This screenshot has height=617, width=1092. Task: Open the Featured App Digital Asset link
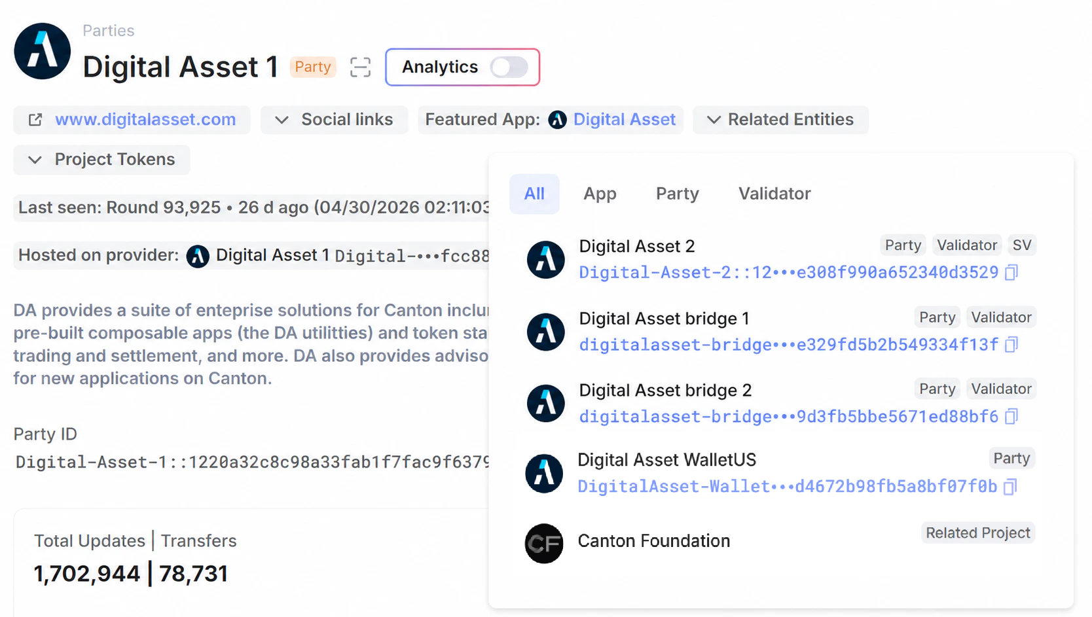pos(625,120)
